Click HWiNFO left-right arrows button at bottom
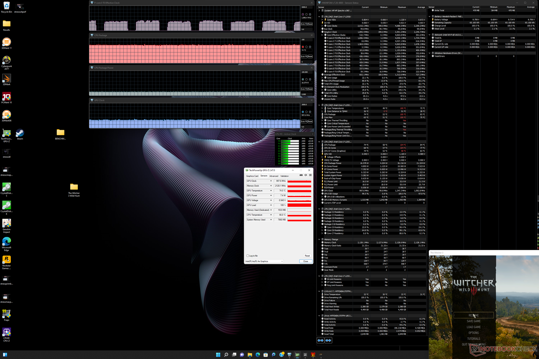Viewport: 539px width, 359px height. pos(320,340)
